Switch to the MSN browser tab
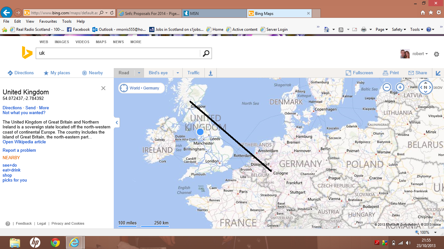The image size is (444, 249). (x=214, y=14)
